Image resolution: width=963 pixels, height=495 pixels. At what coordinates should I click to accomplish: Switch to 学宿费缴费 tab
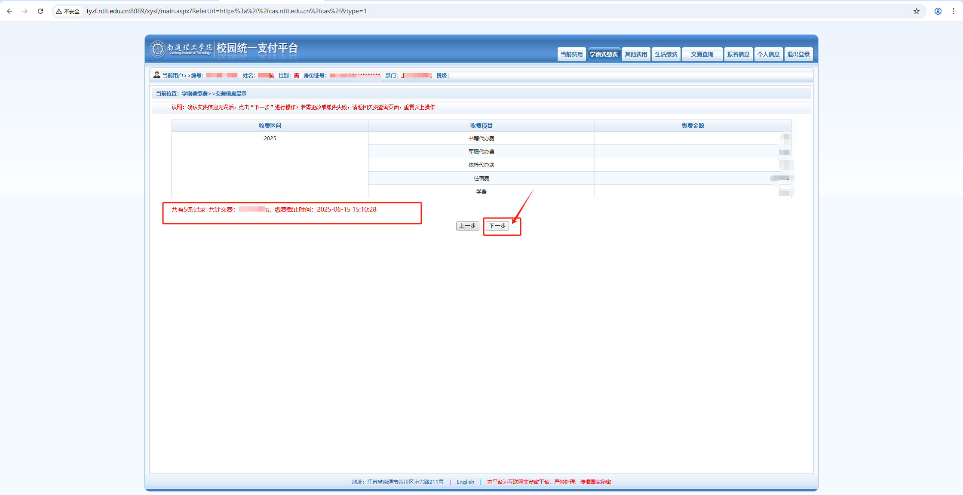(604, 54)
